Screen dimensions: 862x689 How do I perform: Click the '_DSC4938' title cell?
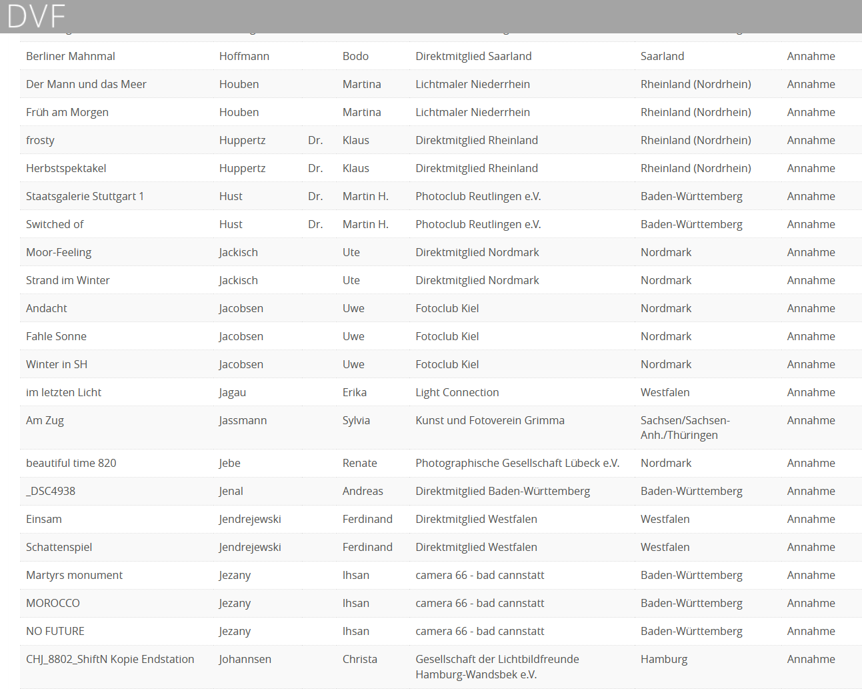tap(51, 491)
